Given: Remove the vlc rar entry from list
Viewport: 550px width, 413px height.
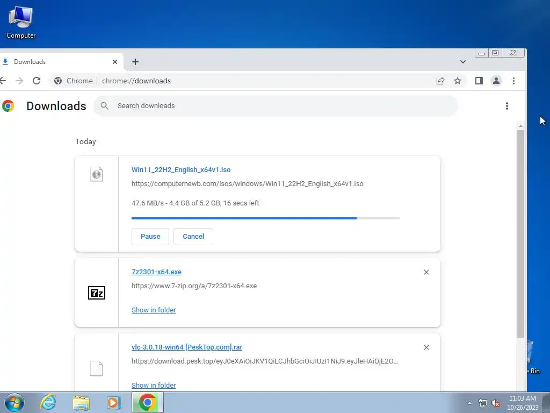Looking at the screenshot, I should (x=426, y=347).
